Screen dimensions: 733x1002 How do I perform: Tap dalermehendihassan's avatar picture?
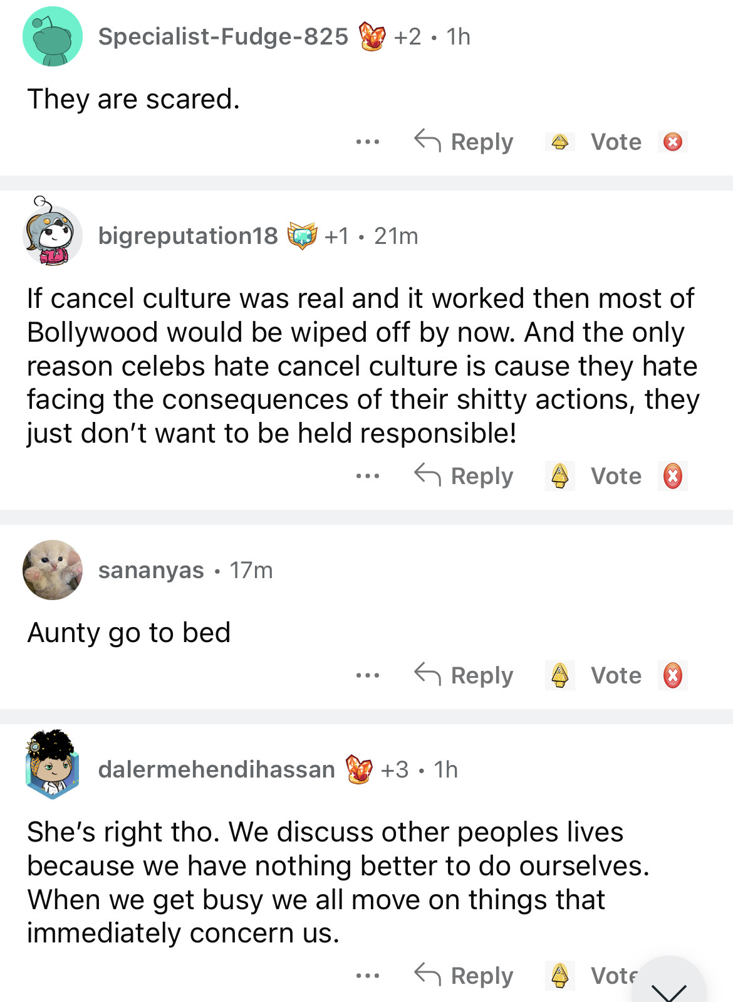[53, 764]
